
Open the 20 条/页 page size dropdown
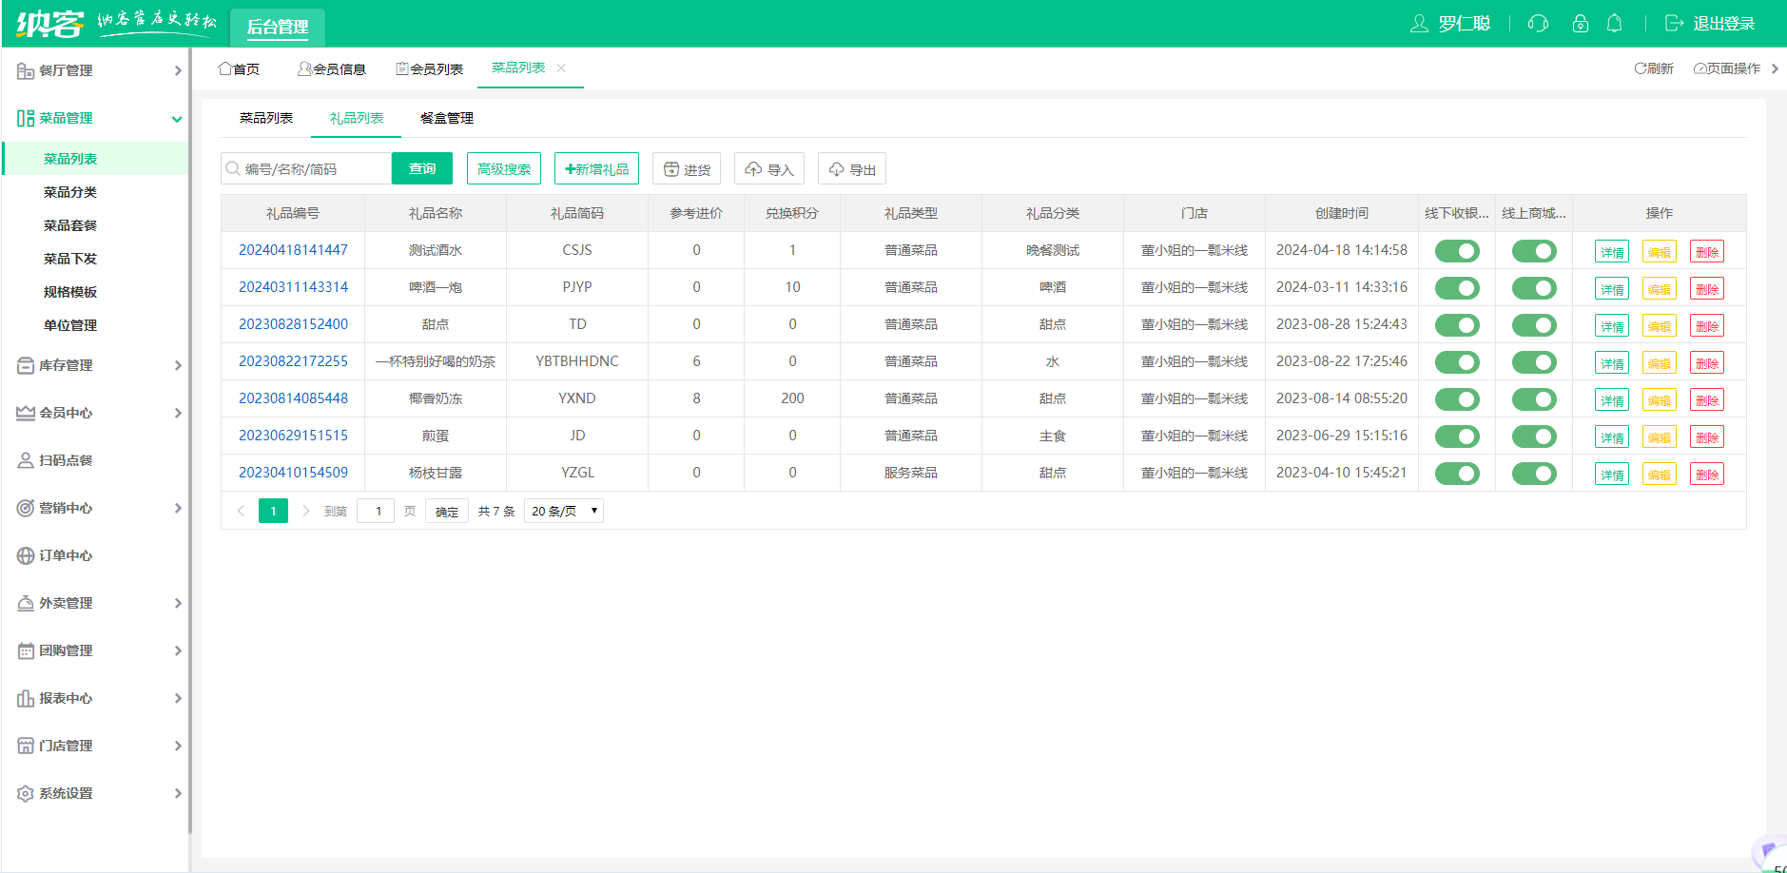[564, 512]
